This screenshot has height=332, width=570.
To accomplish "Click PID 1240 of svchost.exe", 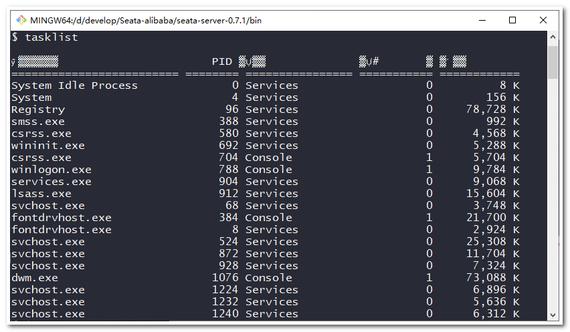I will coord(225,313).
